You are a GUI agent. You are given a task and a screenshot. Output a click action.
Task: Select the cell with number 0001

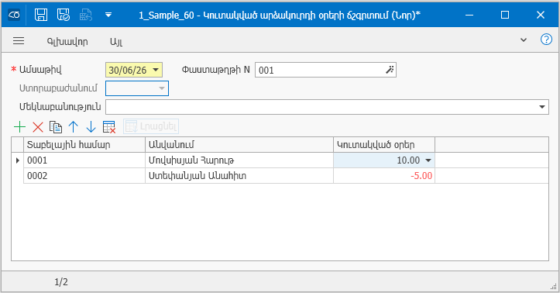pos(84,160)
